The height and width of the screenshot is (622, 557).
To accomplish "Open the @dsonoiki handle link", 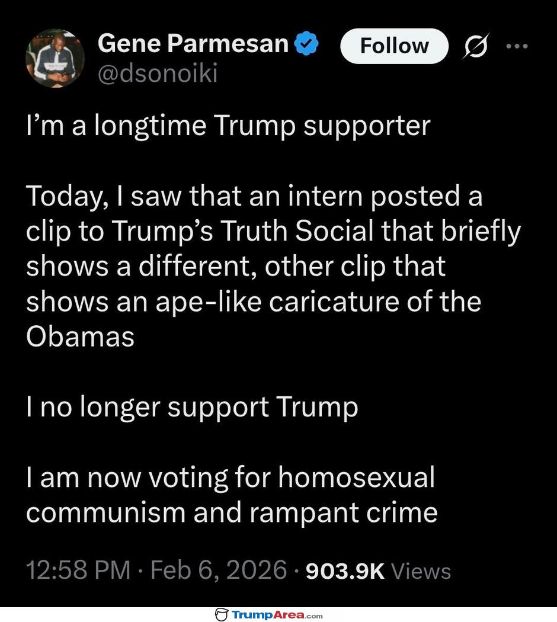I will 158,74.
